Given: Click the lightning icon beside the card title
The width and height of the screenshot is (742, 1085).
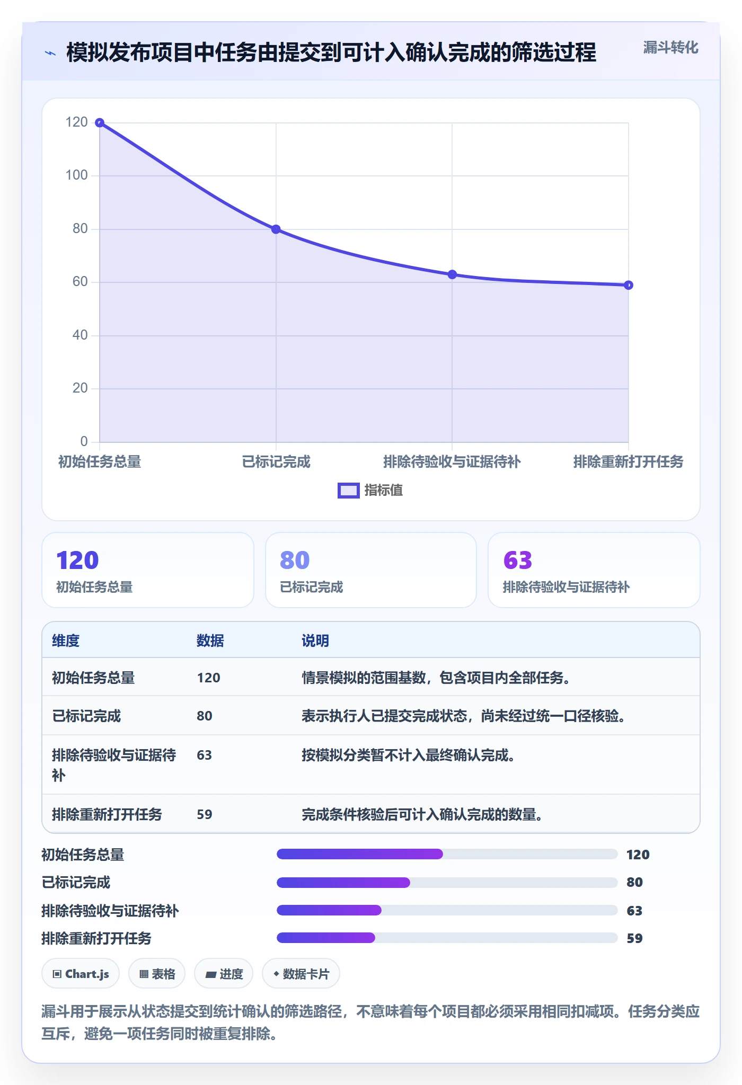Looking at the screenshot, I should coord(50,53).
